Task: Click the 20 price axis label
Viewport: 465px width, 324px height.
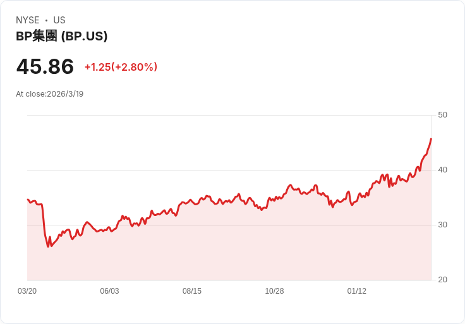Action: pos(442,280)
